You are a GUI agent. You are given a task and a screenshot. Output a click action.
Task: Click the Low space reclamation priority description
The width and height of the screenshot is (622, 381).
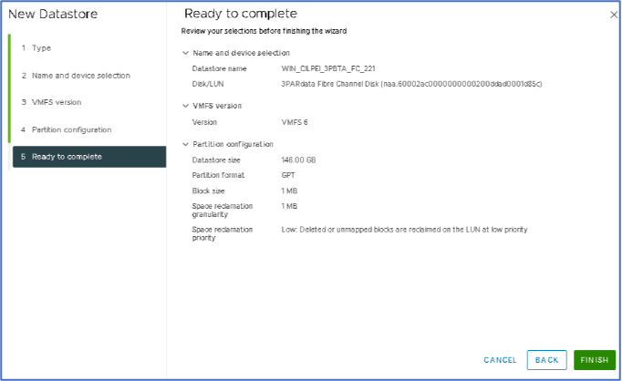click(405, 230)
